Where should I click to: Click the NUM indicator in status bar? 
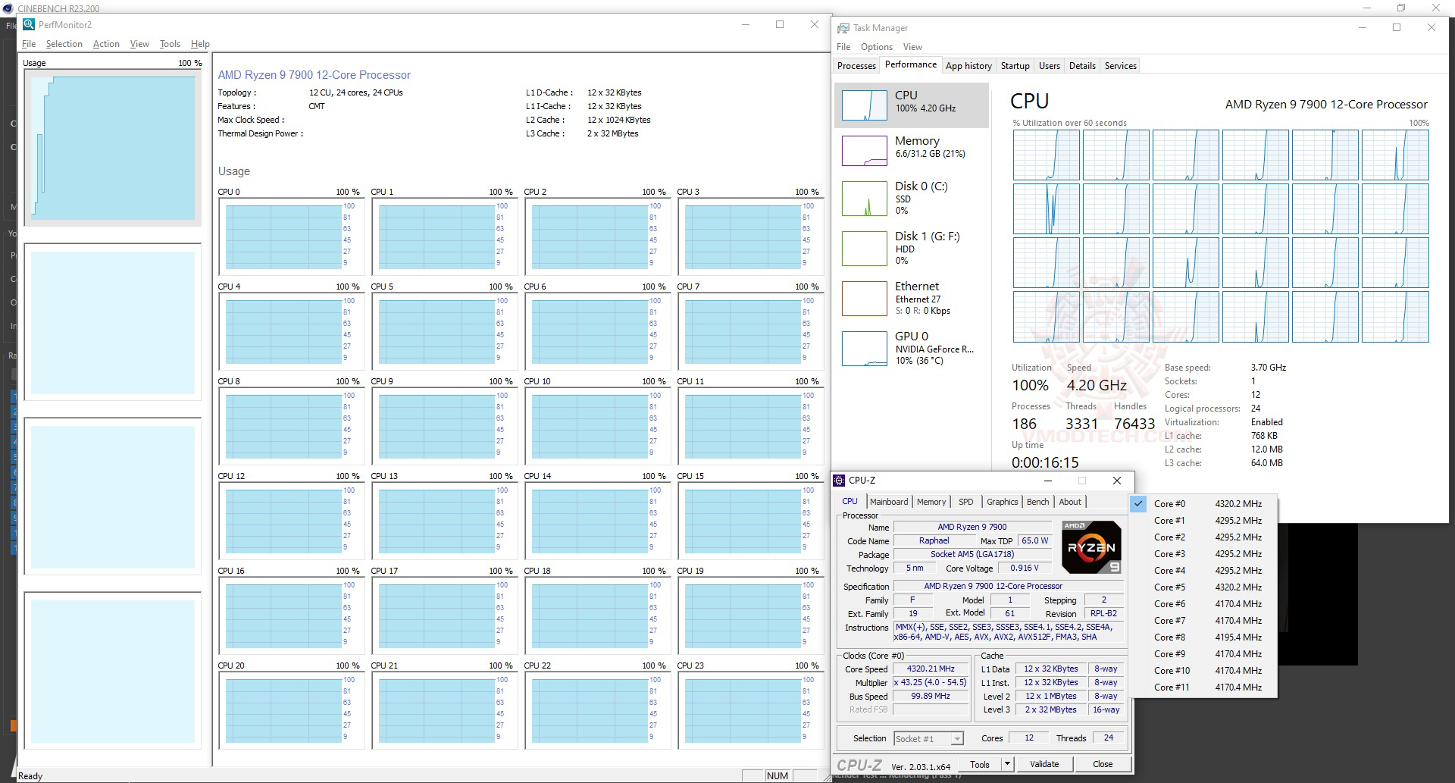tap(778, 776)
